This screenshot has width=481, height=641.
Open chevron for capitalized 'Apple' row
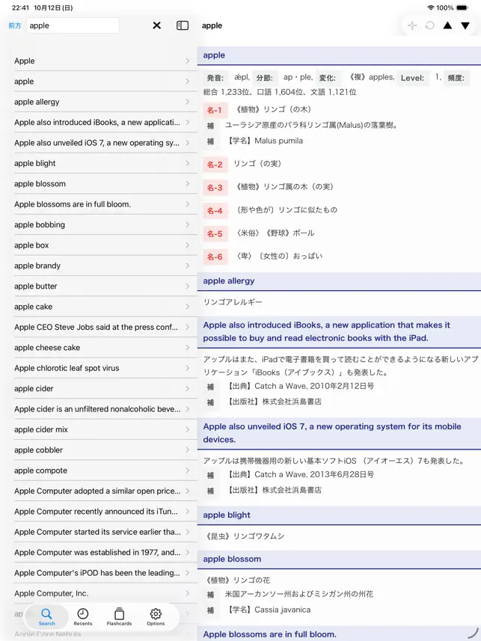(187, 61)
